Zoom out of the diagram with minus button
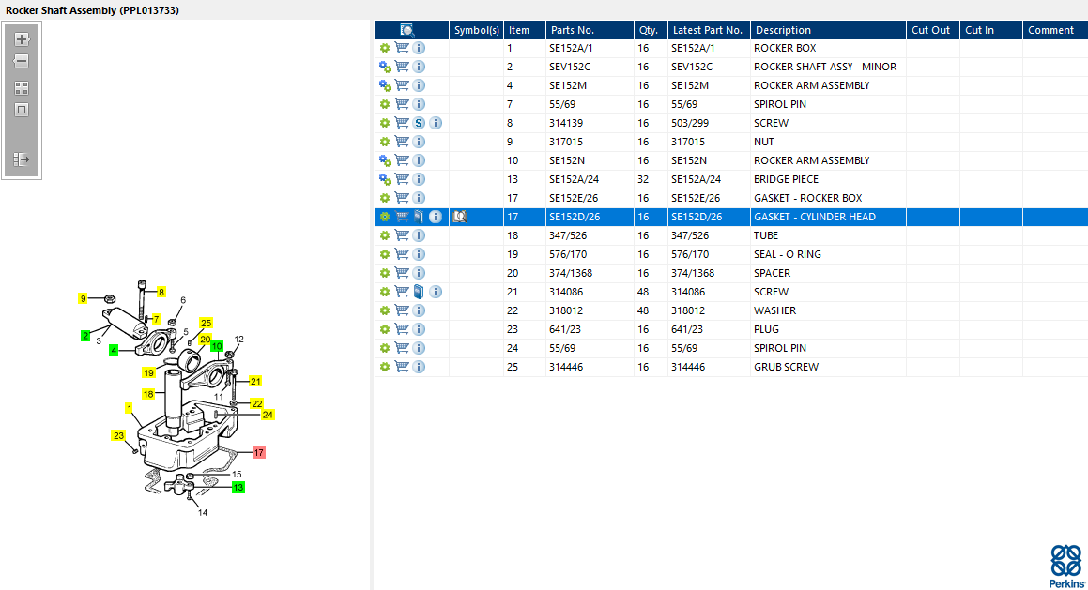Image resolution: width=1088 pixels, height=590 pixels. 22,61
